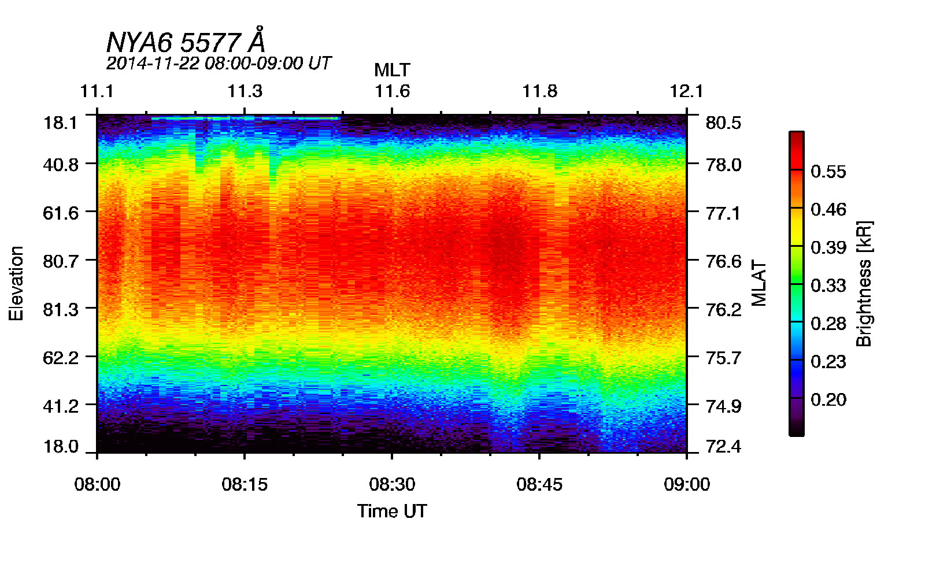Pick the MLAT tick label "76.6"
Image resolution: width=925 pixels, height=578 pixels.
723,261
